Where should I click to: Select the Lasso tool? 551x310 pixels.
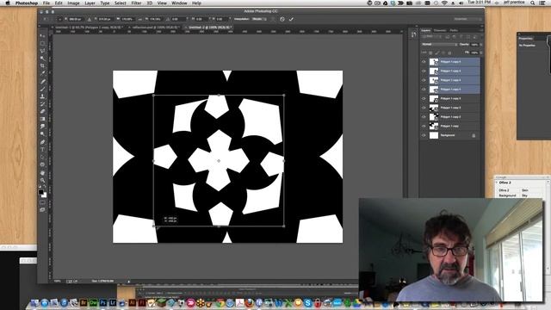(42, 51)
